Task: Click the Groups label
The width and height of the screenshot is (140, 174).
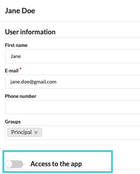Action: (13, 122)
